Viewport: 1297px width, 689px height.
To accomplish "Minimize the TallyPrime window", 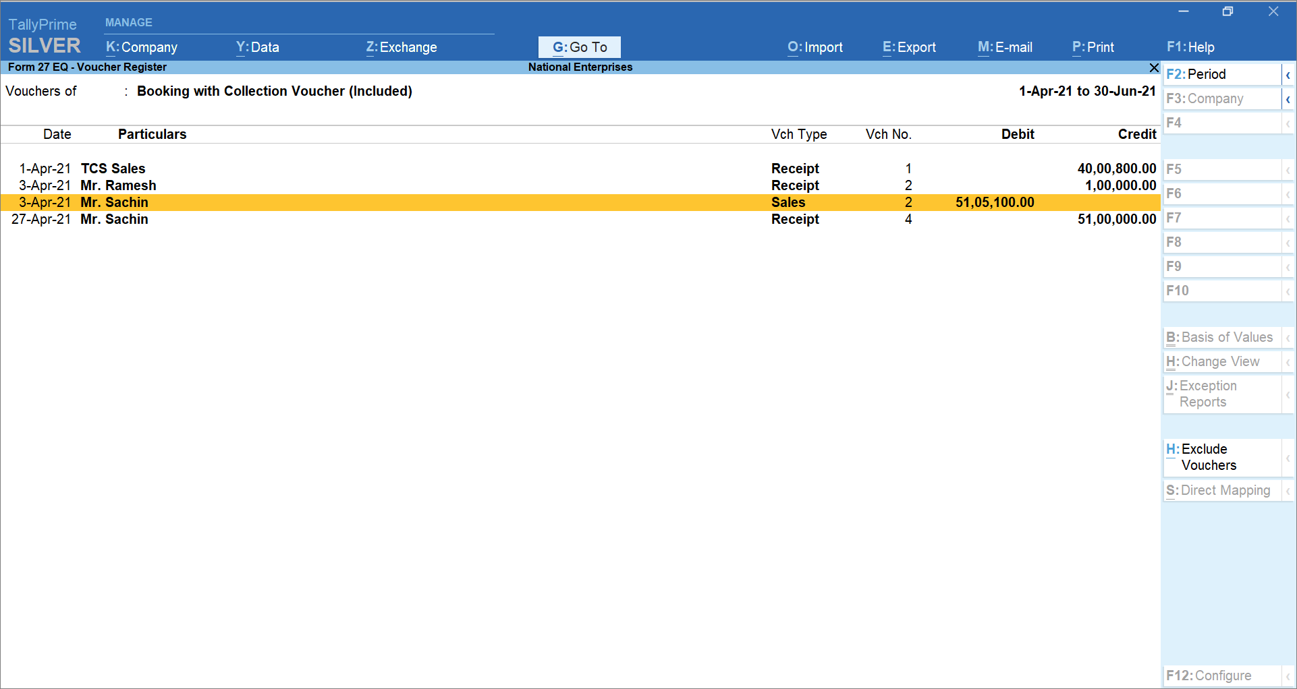I will 1184,11.
